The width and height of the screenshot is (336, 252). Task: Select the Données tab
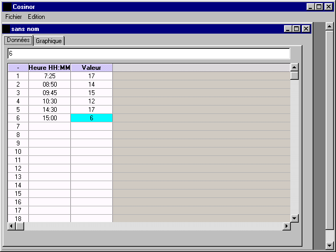(18, 40)
